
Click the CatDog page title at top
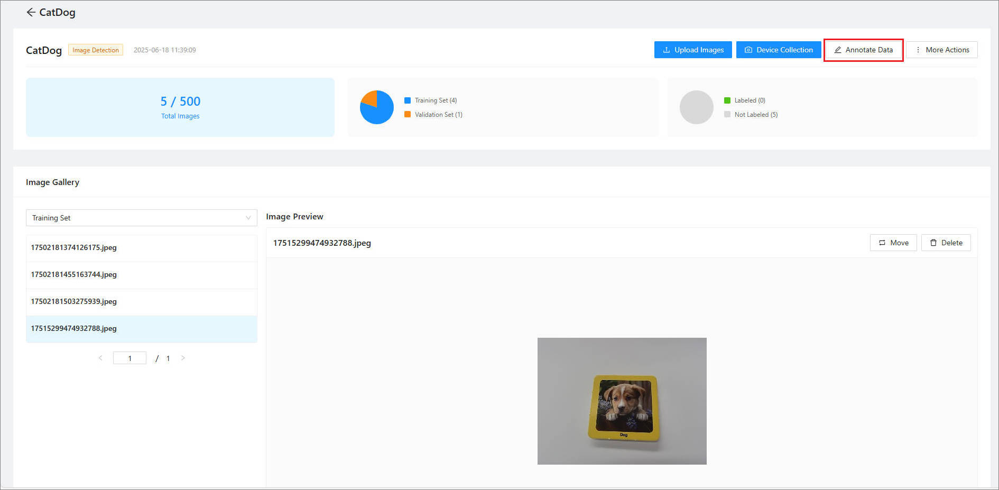point(57,12)
